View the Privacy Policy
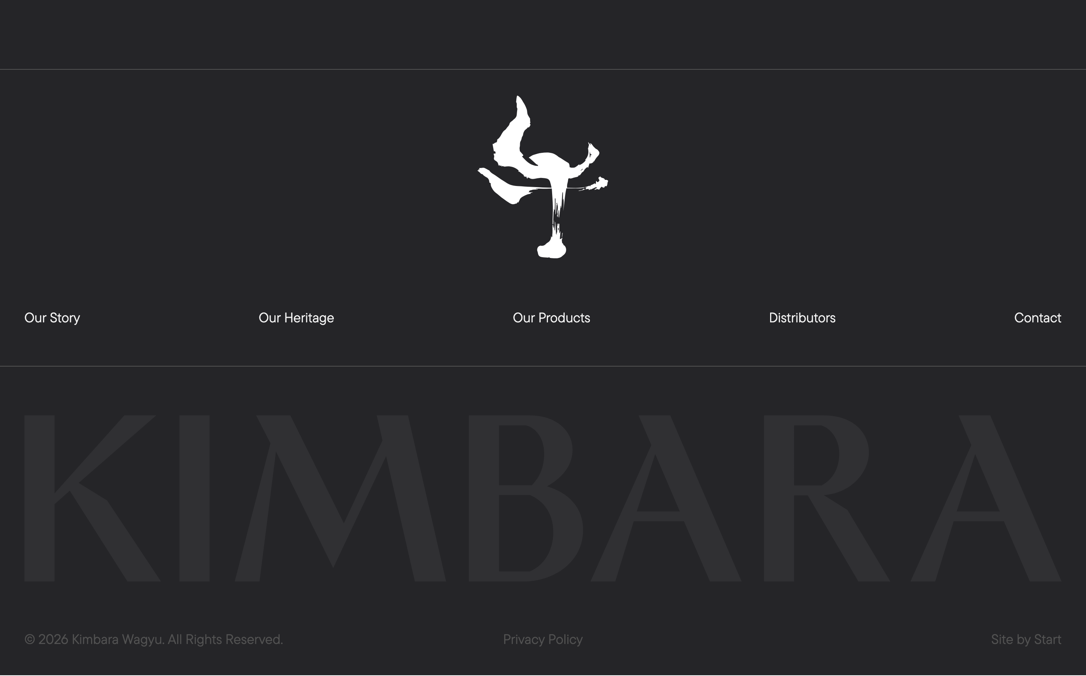Viewport: 1086px width, 676px height. point(543,639)
